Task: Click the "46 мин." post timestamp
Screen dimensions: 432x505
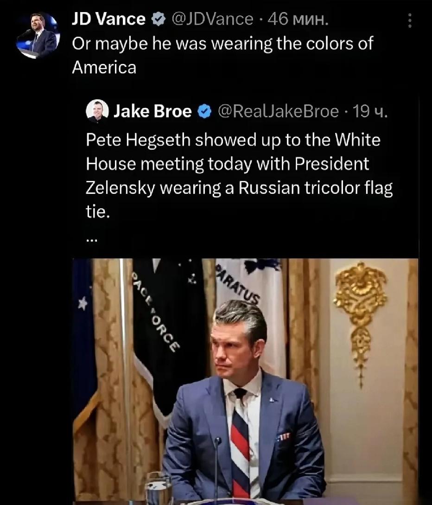Action: (x=298, y=19)
